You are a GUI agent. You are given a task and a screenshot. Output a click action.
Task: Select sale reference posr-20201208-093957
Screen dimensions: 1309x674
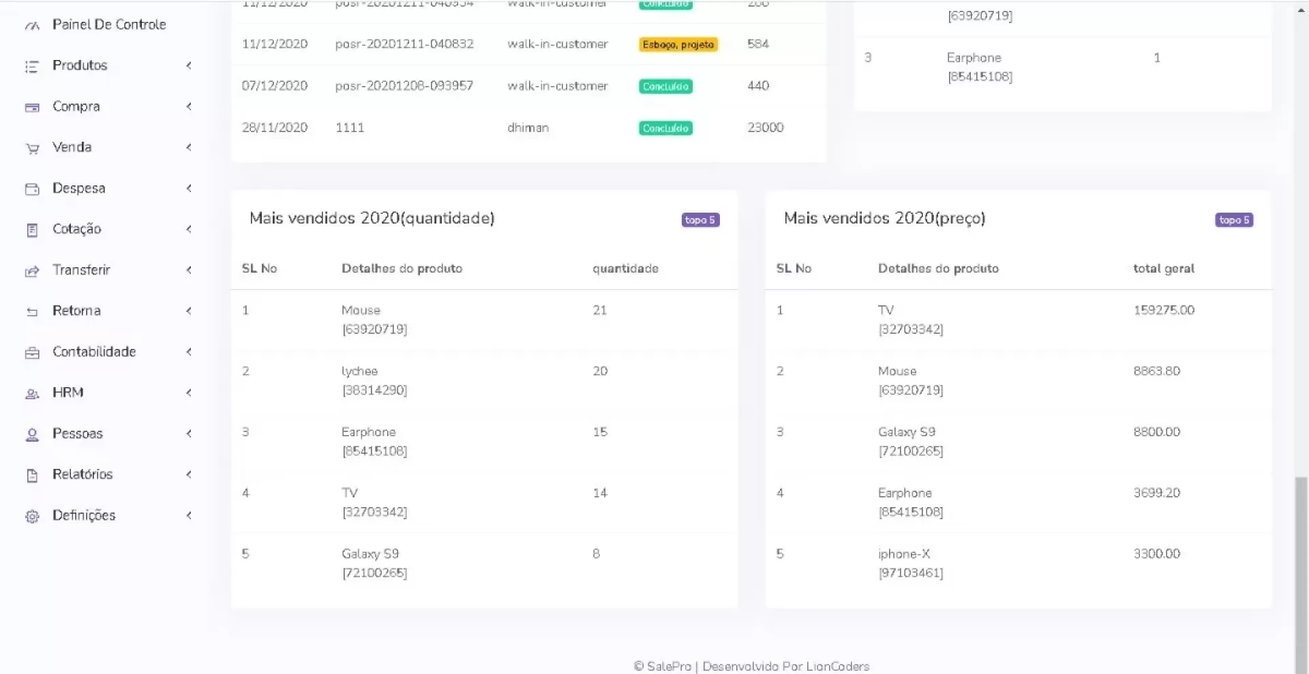(x=404, y=86)
